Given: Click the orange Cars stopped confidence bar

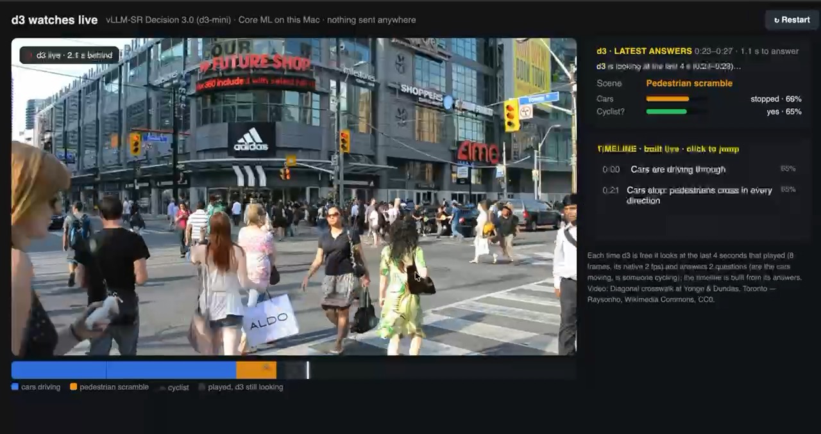Looking at the screenshot, I should tap(668, 99).
